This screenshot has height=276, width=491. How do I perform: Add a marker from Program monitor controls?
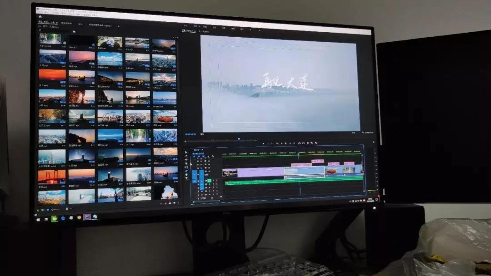[x=263, y=143]
